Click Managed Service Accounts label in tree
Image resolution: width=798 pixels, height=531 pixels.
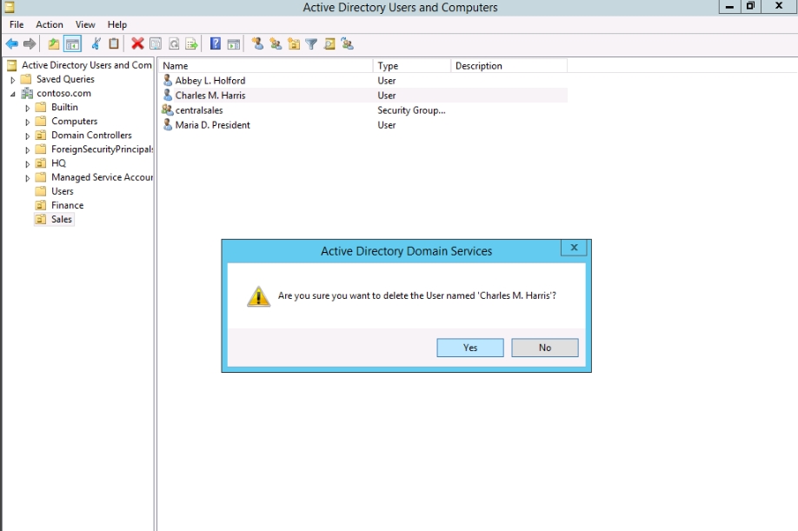pos(102,177)
